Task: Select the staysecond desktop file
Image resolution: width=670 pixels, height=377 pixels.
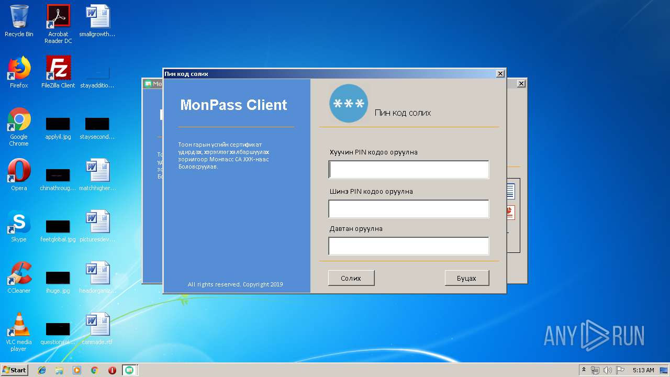Action: pos(97,128)
